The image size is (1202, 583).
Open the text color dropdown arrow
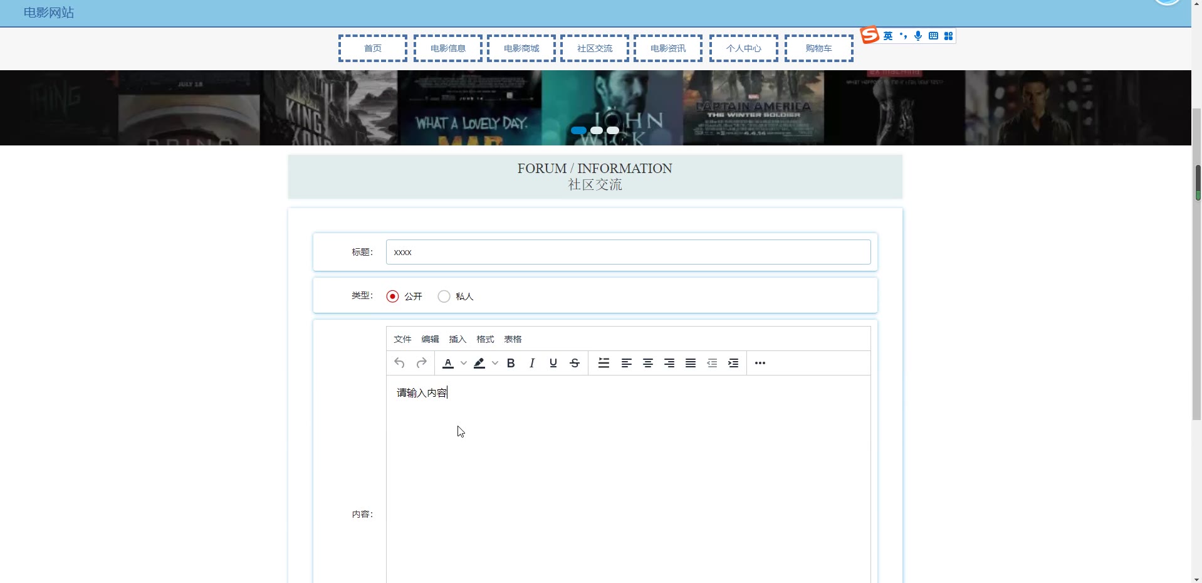click(x=463, y=363)
